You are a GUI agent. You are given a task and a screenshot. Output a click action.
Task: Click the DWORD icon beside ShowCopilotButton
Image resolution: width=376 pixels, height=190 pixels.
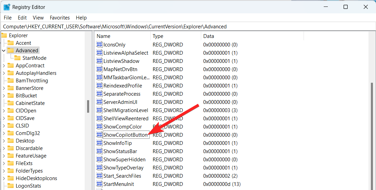(99, 135)
